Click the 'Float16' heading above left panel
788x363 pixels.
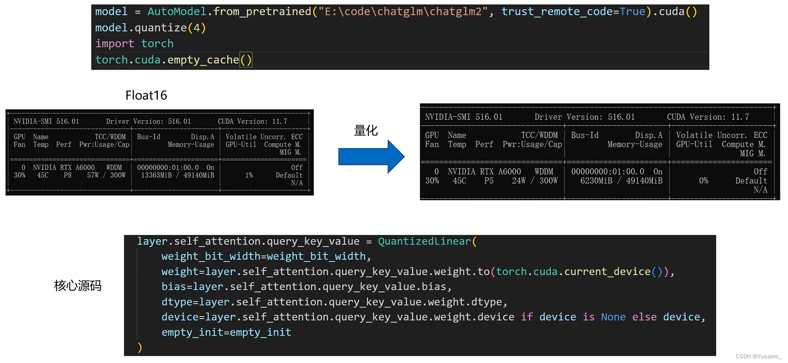[x=146, y=95]
